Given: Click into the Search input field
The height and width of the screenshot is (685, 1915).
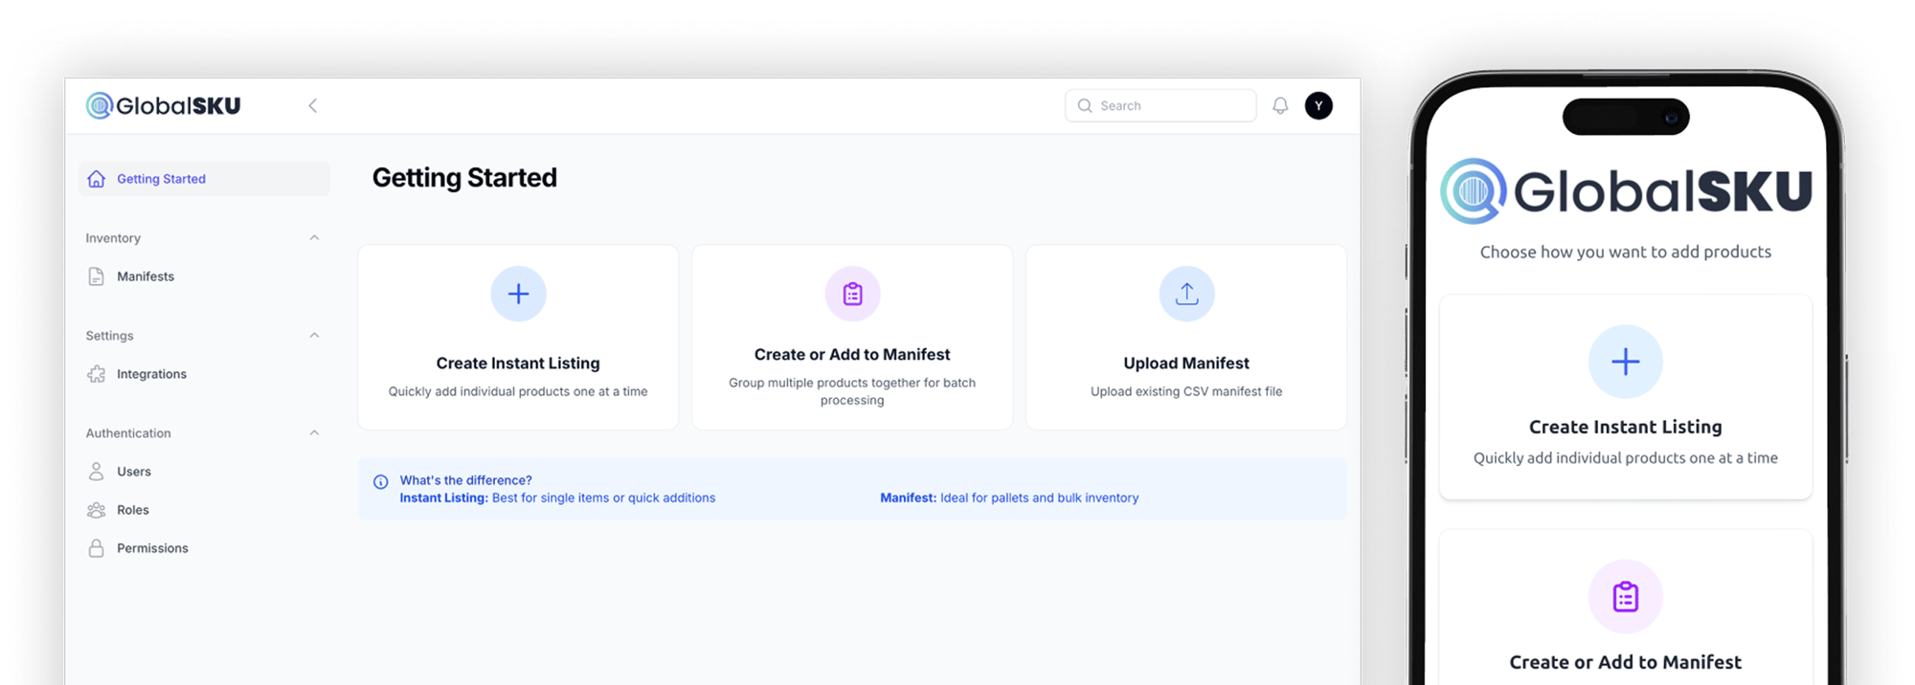Looking at the screenshot, I should click(x=1160, y=105).
